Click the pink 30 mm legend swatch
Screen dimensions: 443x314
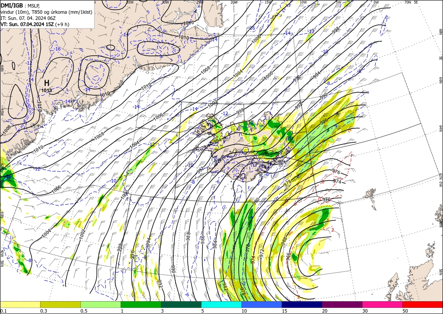click(383, 304)
